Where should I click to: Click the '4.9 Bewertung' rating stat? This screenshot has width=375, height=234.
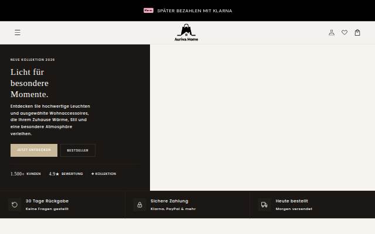point(66,174)
